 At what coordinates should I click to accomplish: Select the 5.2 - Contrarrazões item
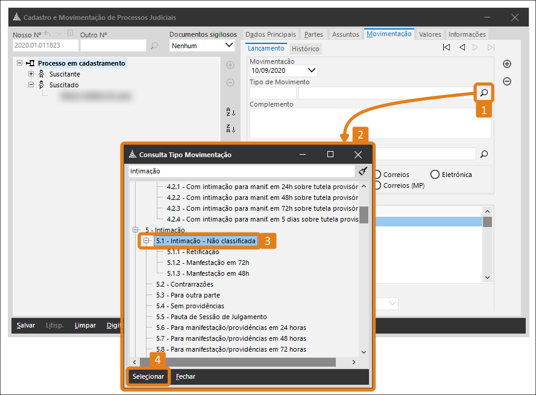(x=184, y=284)
